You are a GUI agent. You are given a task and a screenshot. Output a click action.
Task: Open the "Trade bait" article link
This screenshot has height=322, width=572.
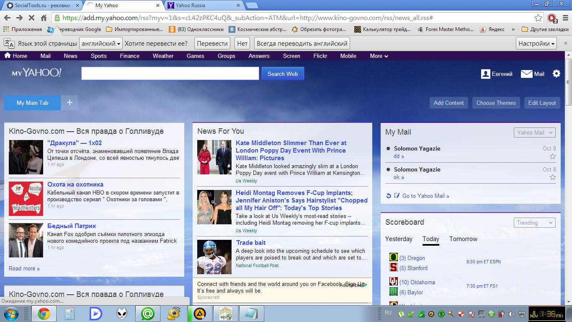(250, 243)
